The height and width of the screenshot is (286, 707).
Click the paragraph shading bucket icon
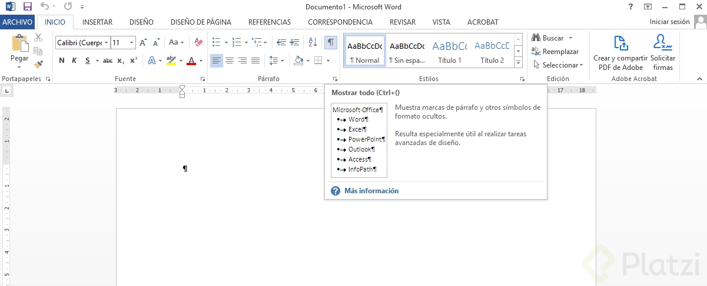click(298, 60)
